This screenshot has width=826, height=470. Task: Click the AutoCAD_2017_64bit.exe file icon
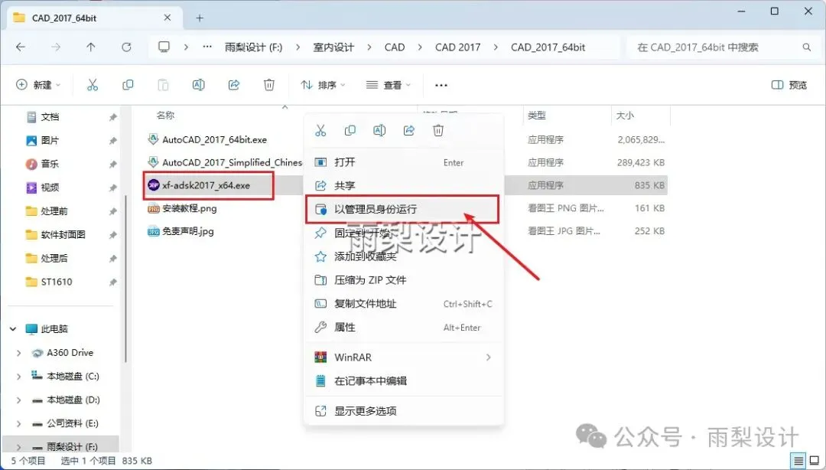pyautogui.click(x=153, y=140)
